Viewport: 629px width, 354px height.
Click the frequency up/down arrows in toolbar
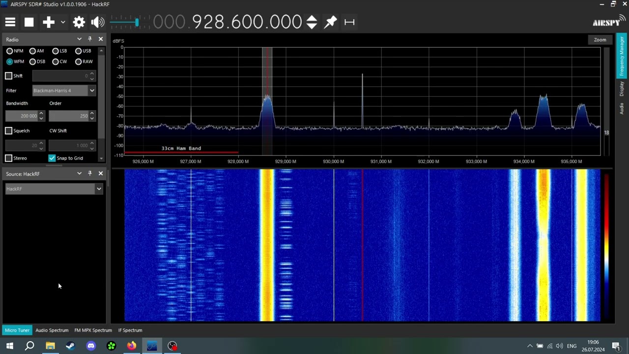point(312,22)
